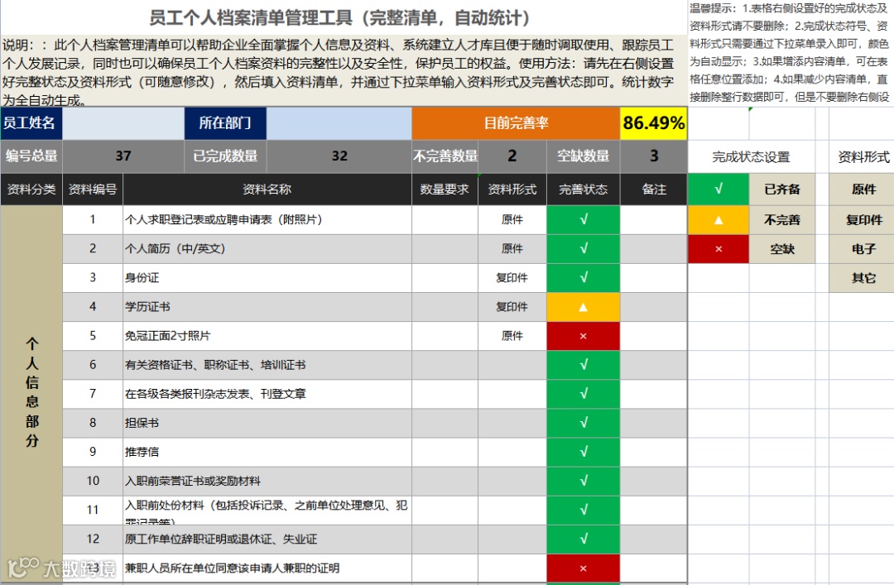Click yellow triangle legend swatch for 不完善
Image resolution: width=894 pixels, height=585 pixels.
coord(719,220)
